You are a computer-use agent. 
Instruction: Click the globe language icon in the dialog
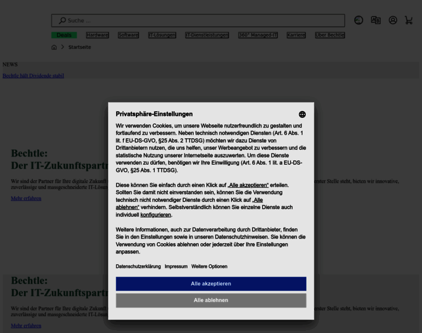pos(302,114)
